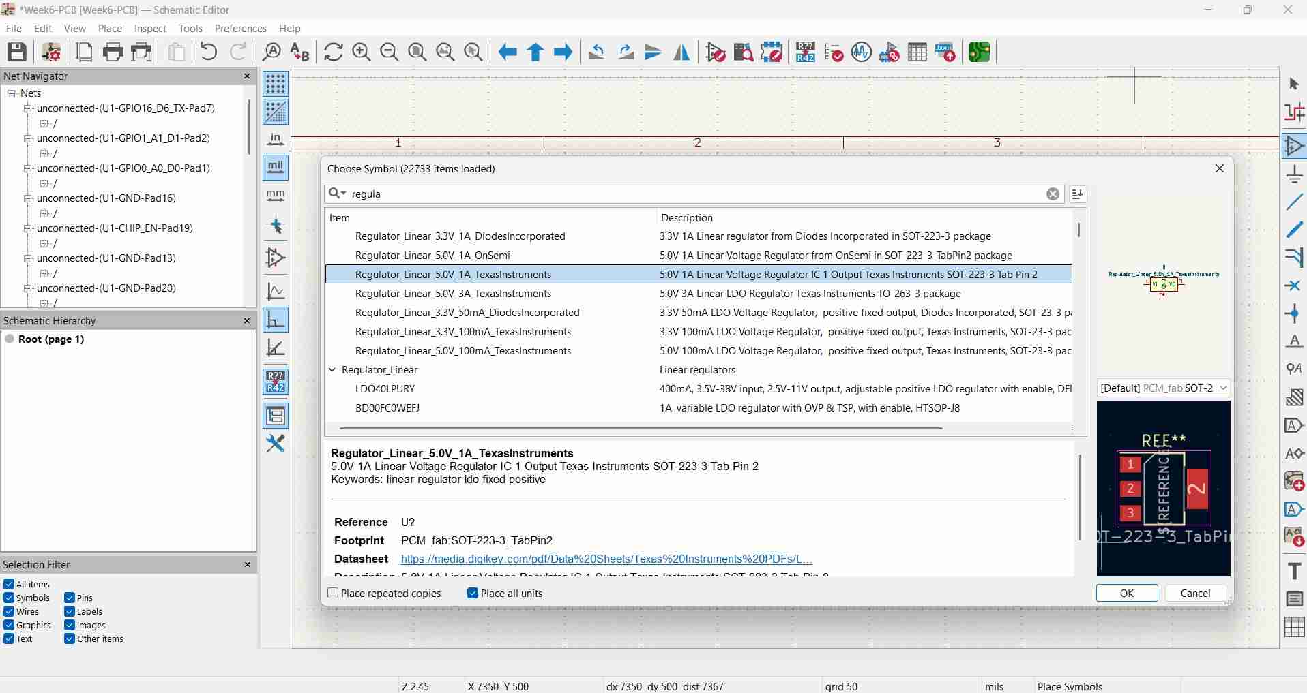Open the sort options next to search
Viewport: 1307px width, 693px height.
pyautogui.click(x=1078, y=194)
